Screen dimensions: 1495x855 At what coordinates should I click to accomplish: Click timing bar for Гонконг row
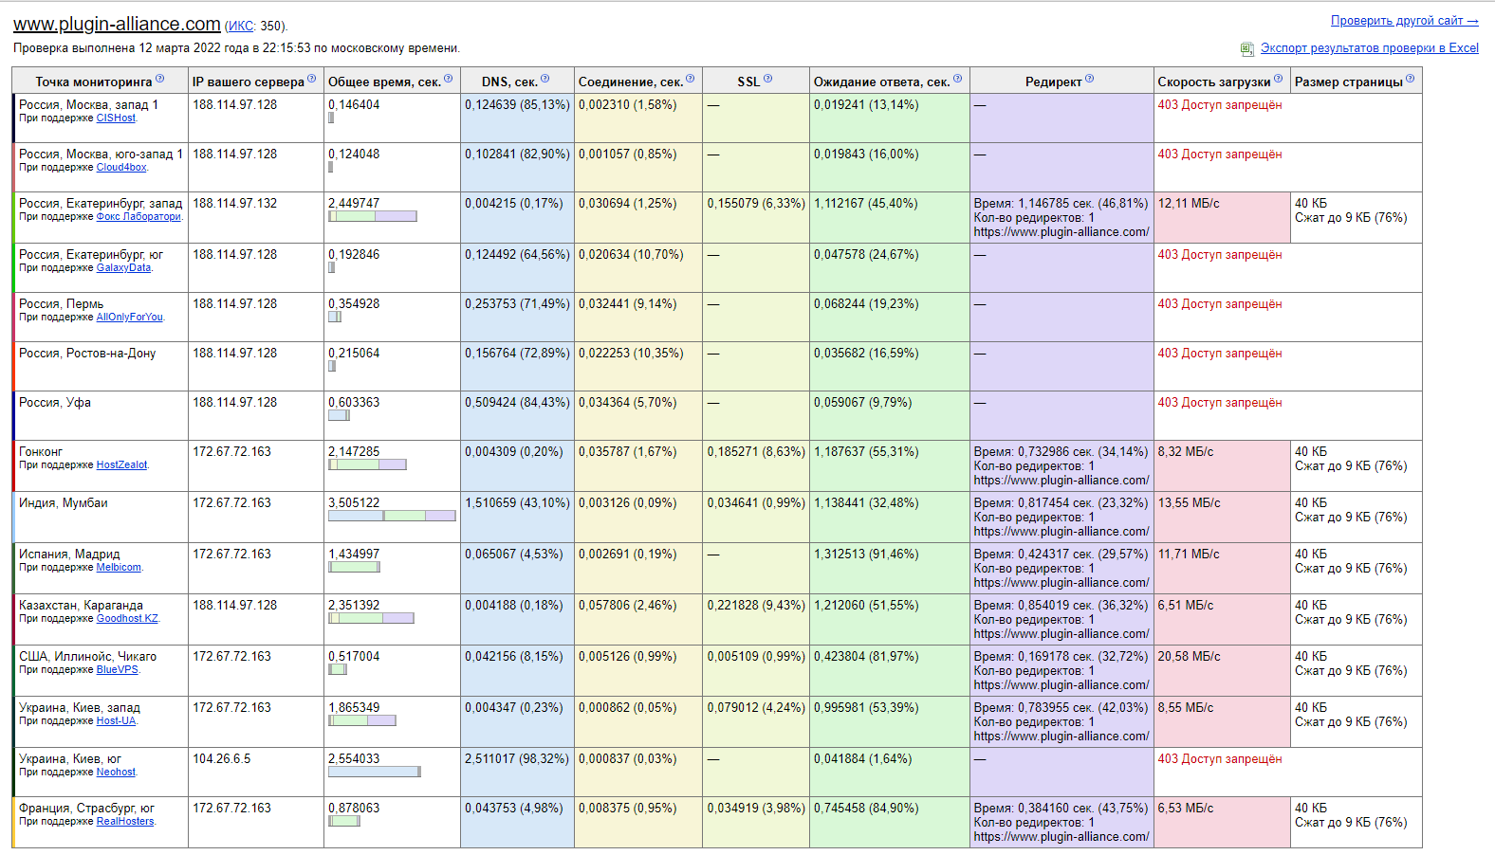pos(367,464)
